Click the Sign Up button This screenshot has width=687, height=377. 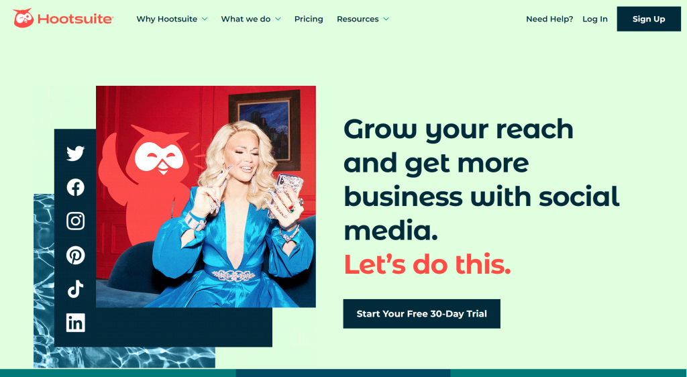[649, 19]
